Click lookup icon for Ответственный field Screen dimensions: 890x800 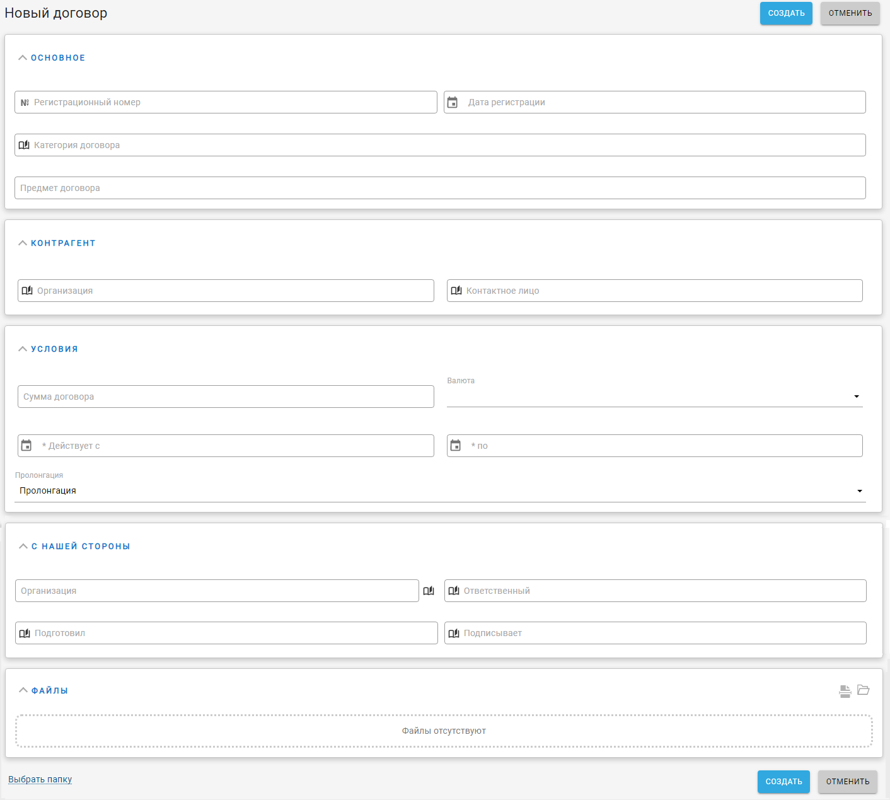pyautogui.click(x=454, y=591)
